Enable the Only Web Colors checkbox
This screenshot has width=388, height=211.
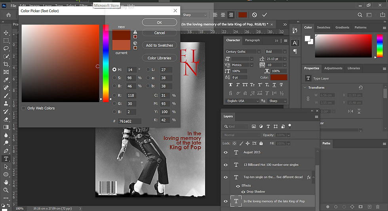pos(24,108)
